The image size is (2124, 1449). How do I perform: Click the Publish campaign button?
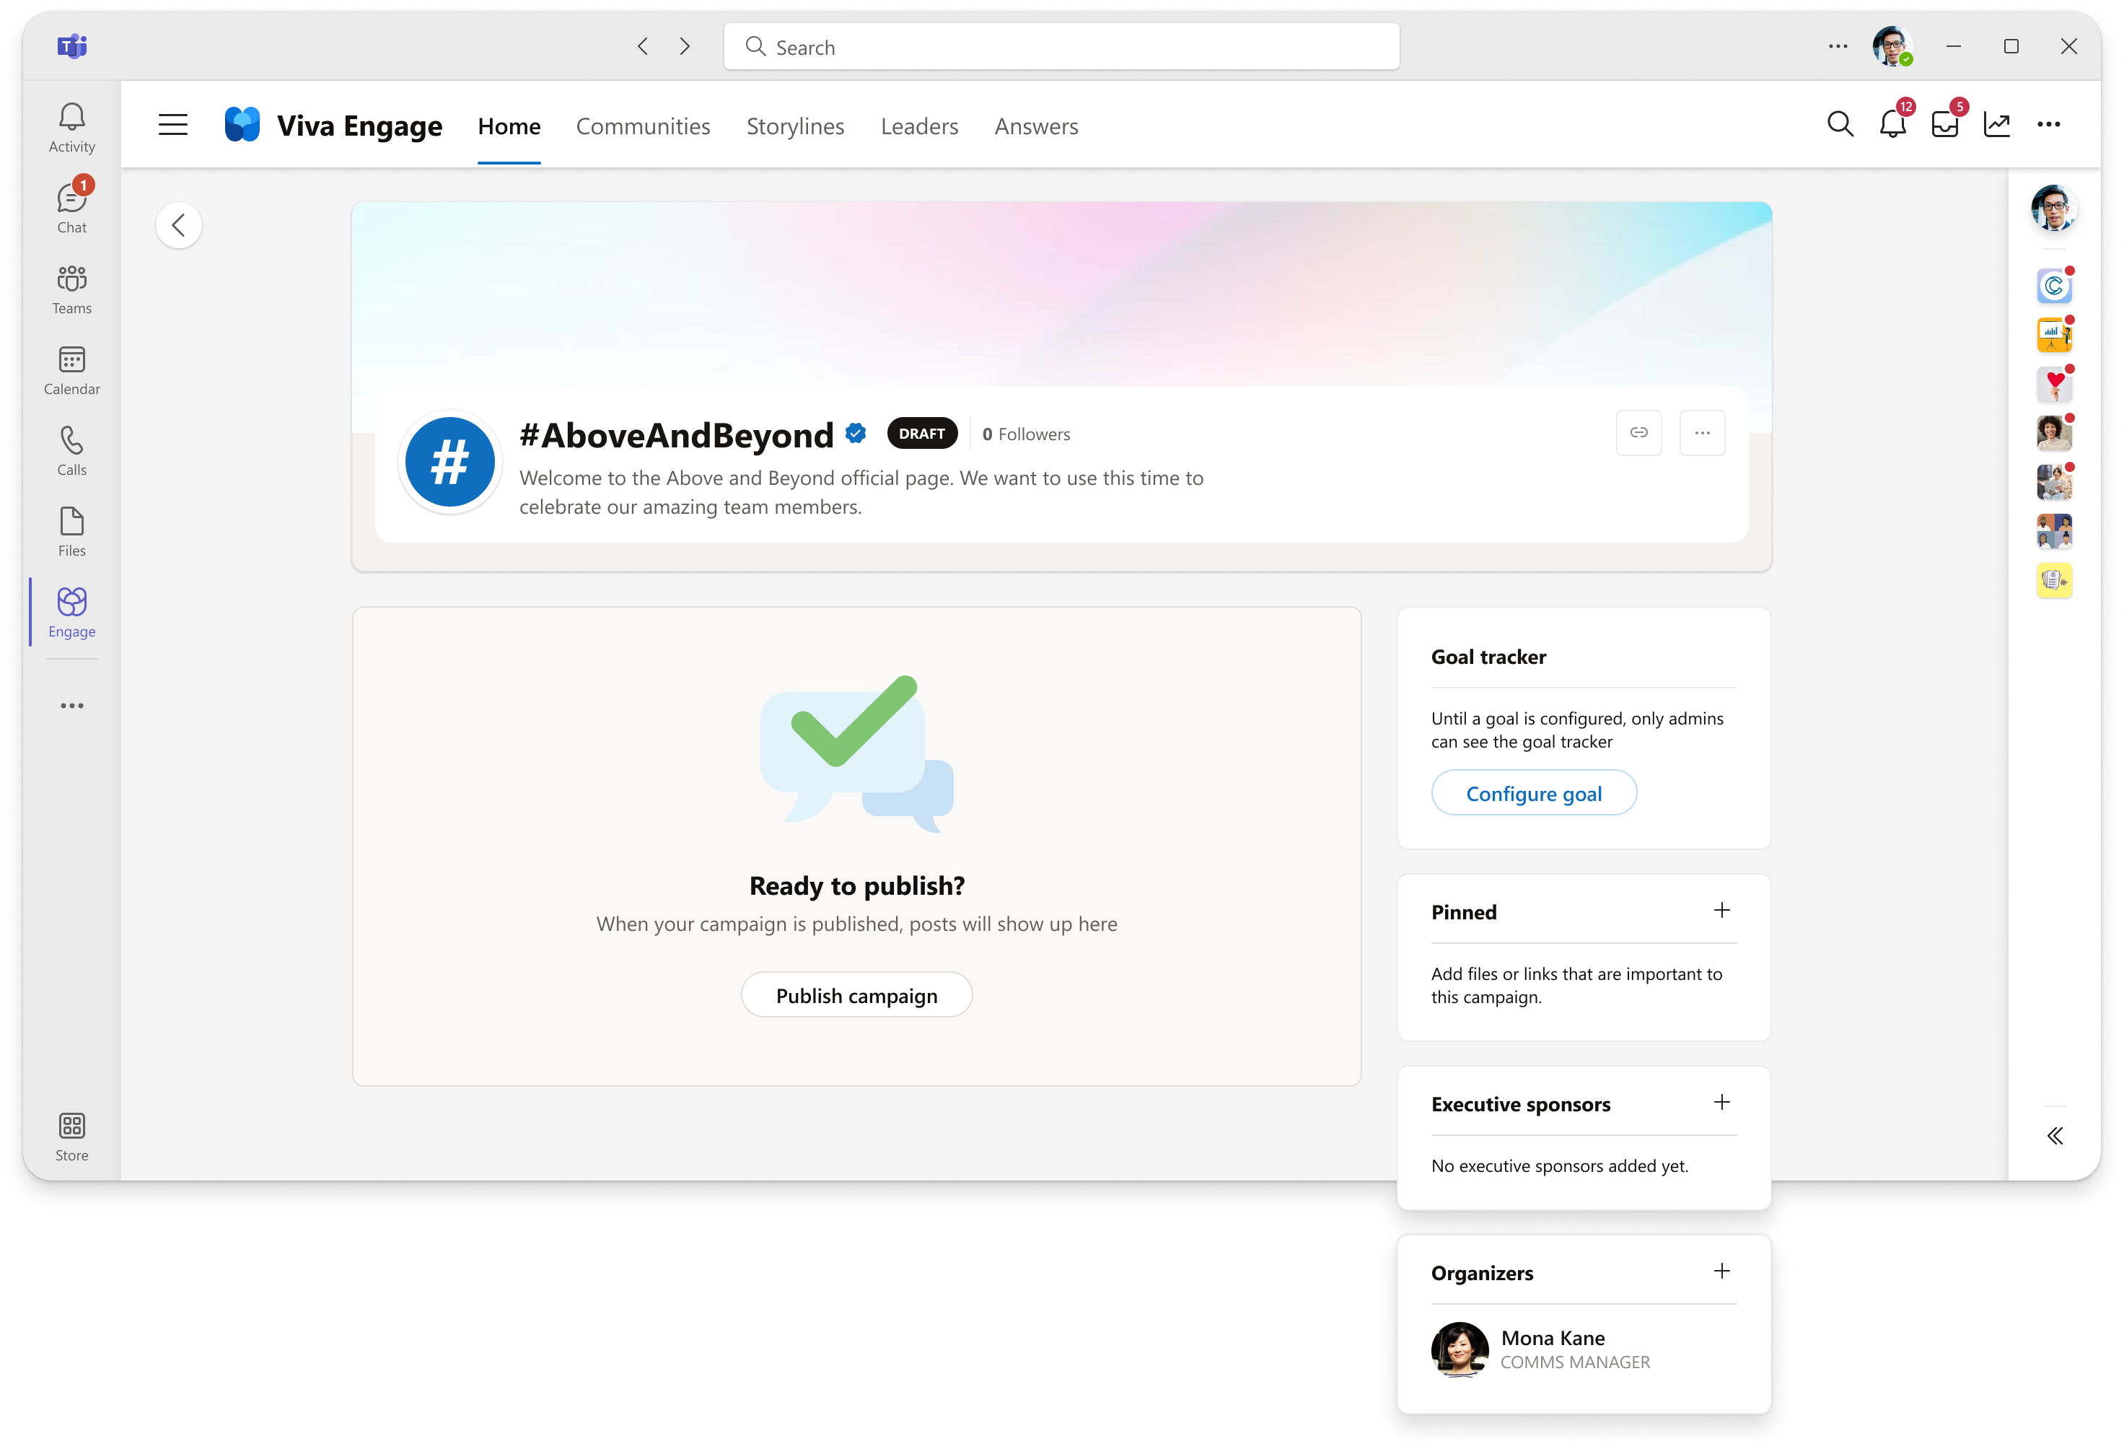pos(857,994)
